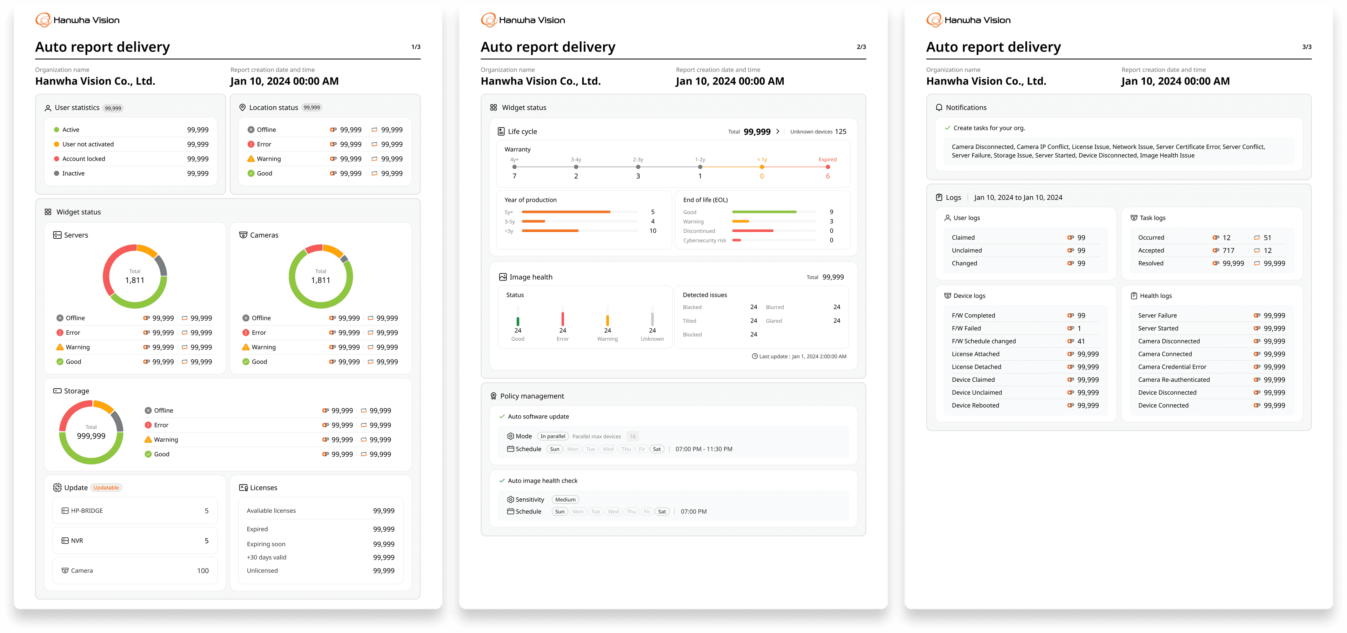
Task: Click the Updatable badge next to Update
Action: tap(106, 488)
